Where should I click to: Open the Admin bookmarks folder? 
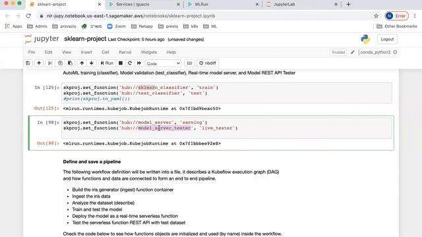[x=37, y=26]
